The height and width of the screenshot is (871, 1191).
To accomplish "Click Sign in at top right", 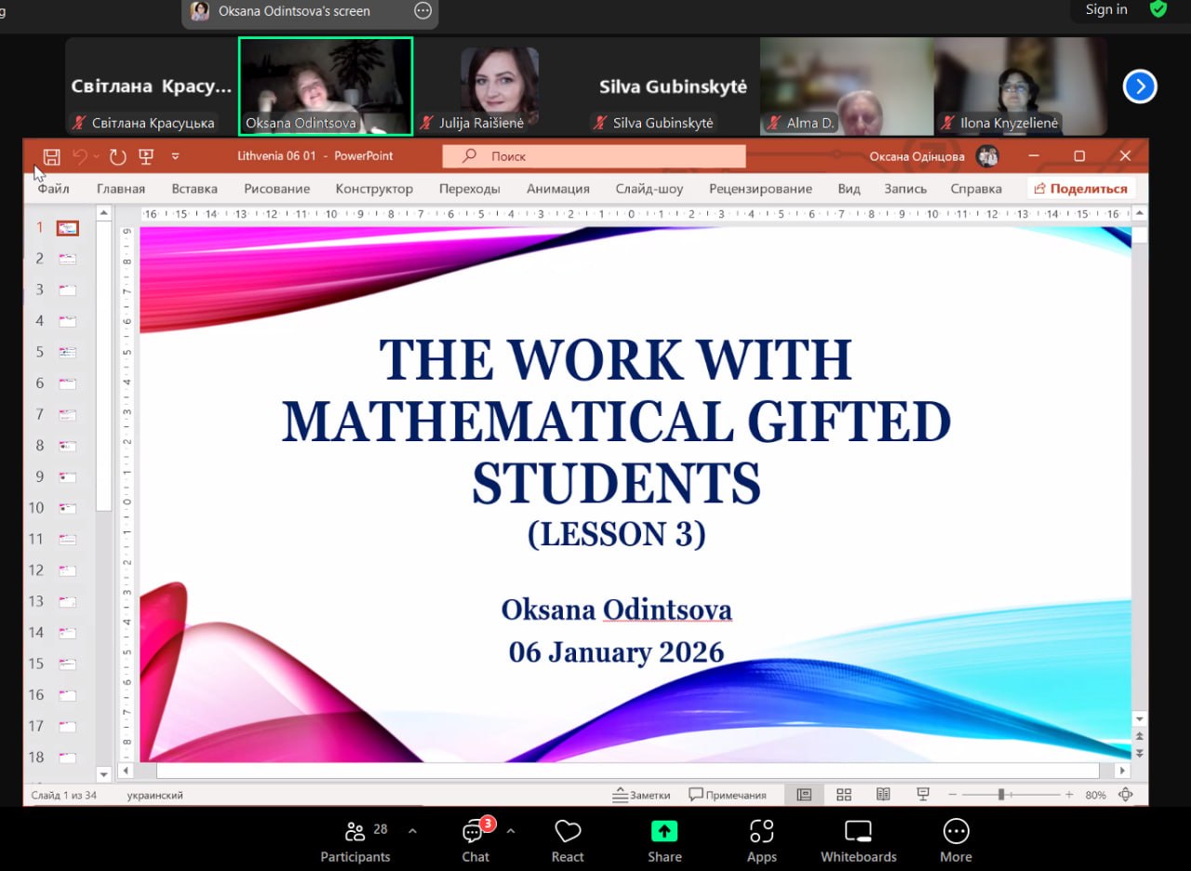I will click(1106, 9).
